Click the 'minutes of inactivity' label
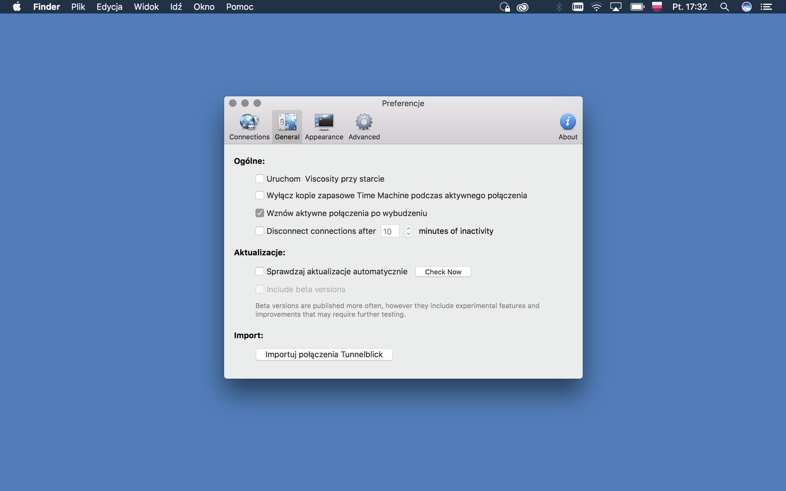This screenshot has width=786, height=491. (456, 231)
